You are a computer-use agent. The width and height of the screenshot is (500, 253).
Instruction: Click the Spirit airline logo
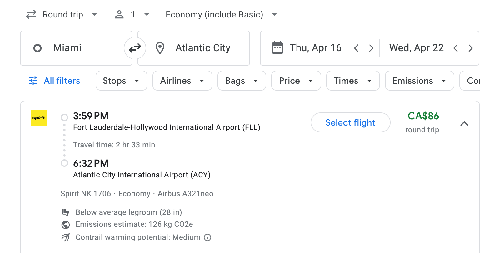coord(39,118)
